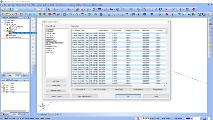Collapse the Milling Job tree node
213x120 pixels.
[2, 22]
